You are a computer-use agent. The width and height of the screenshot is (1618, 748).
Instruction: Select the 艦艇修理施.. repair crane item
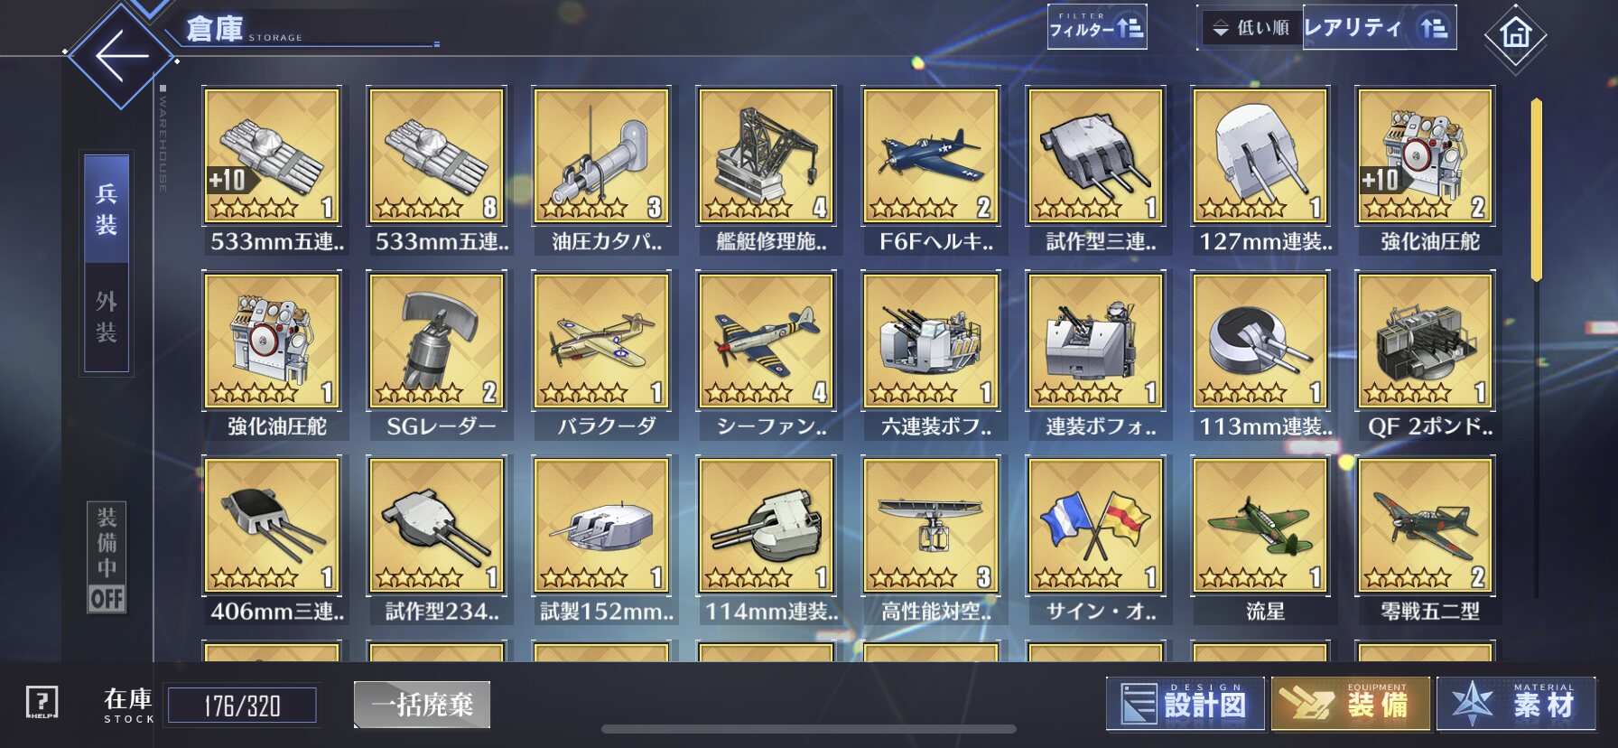pos(767,170)
